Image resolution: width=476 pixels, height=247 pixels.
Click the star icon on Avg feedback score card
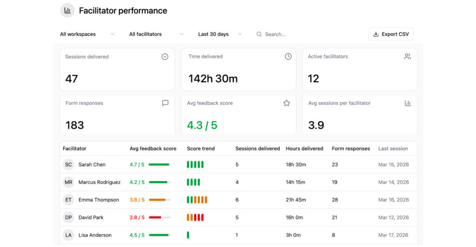tap(286, 103)
